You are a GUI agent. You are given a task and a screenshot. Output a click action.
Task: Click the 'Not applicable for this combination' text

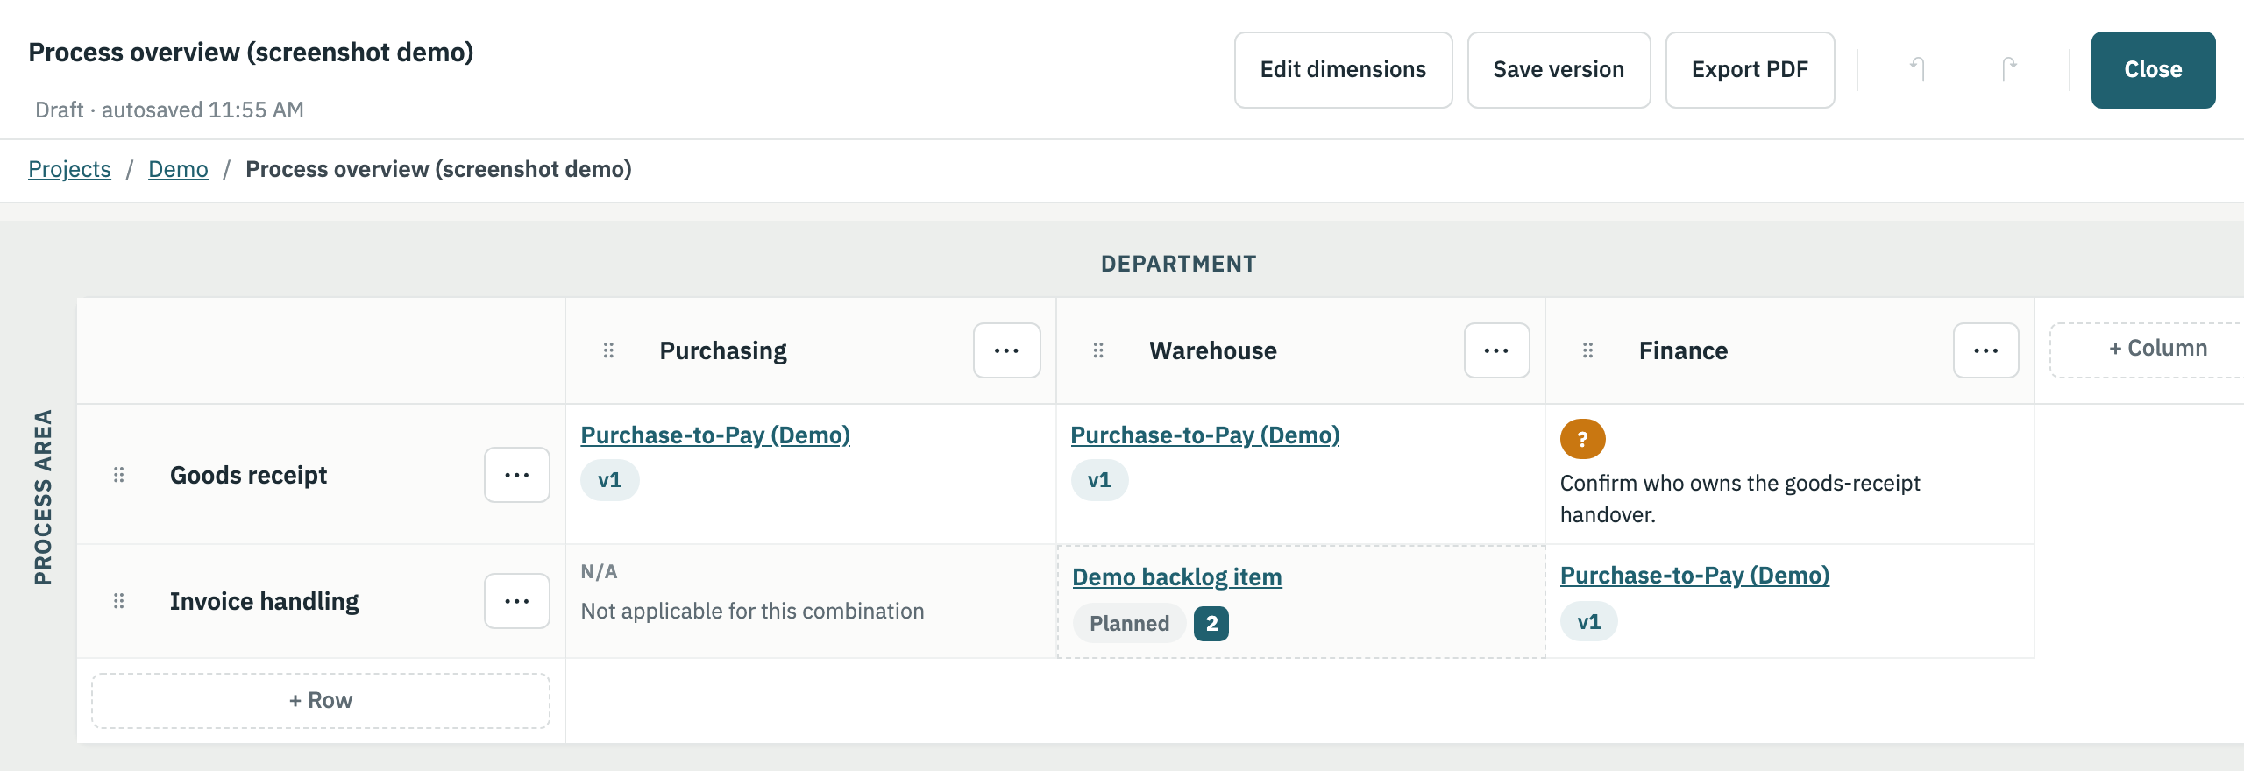coord(752,611)
